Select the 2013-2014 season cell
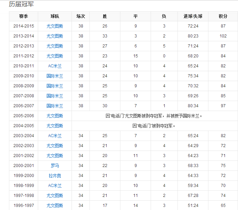The width and height of the screenshot is (238, 210). [23, 36]
